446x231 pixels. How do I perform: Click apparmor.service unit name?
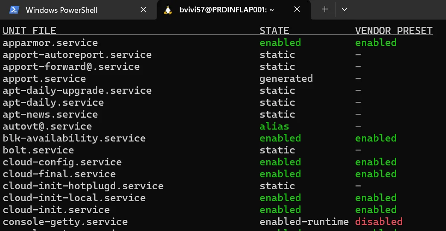point(50,43)
